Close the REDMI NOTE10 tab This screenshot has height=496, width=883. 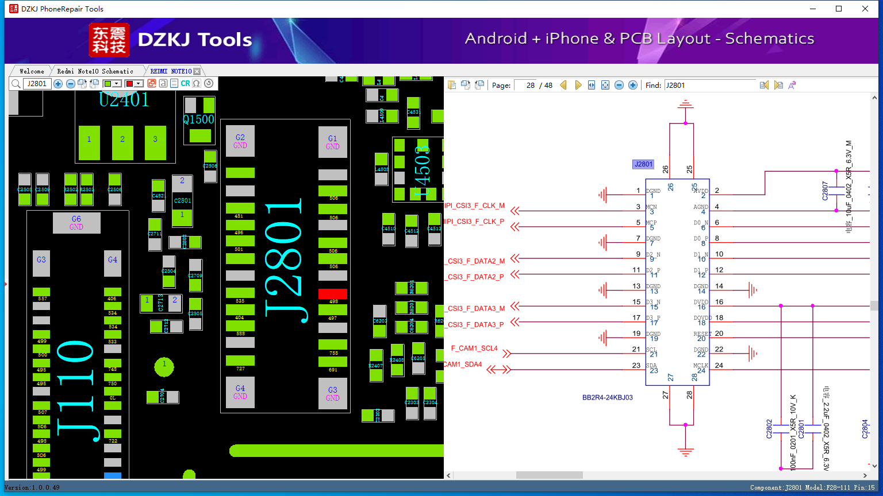pos(197,71)
